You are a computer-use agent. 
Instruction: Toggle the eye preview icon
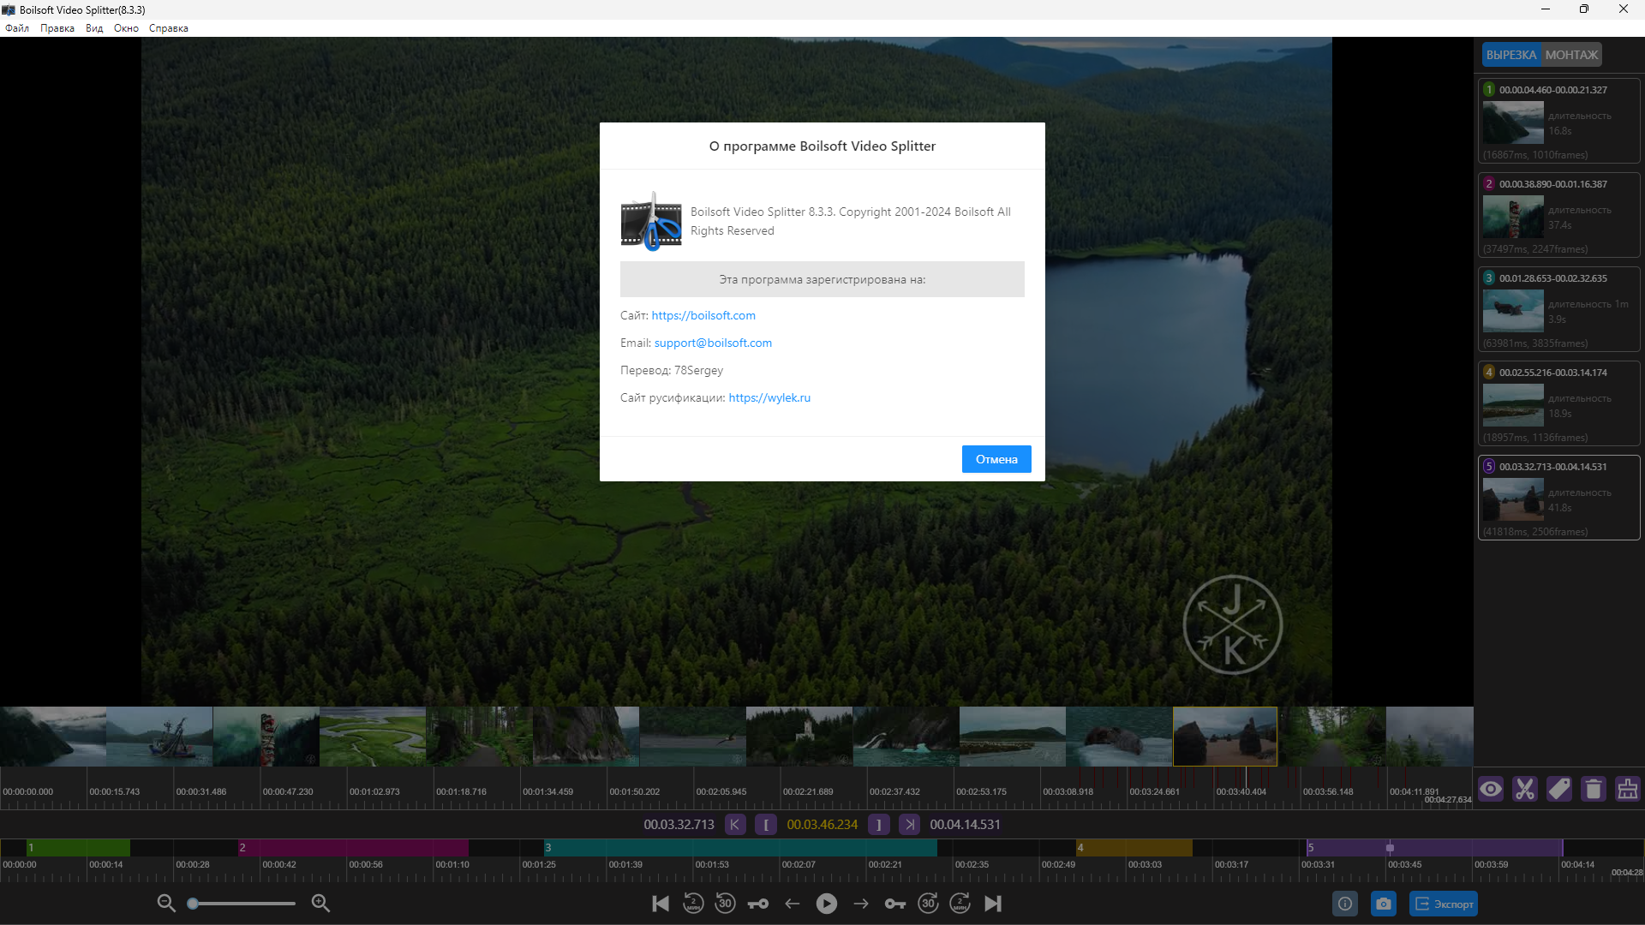(x=1491, y=789)
